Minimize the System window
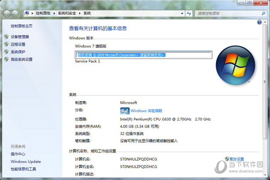 (x=241, y=3)
